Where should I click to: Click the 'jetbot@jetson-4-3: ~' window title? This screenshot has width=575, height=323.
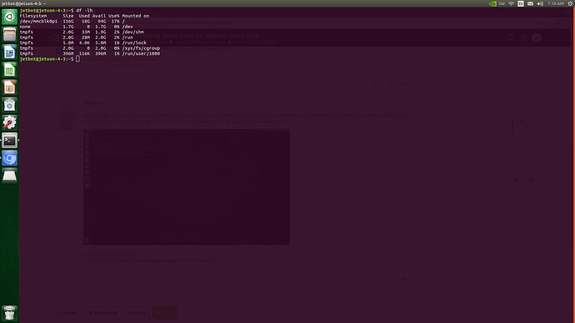(23, 3)
